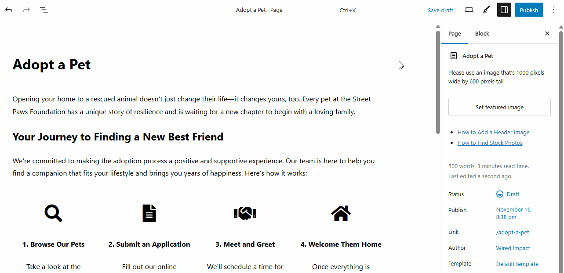
Task: Click Set featured image
Action: [x=499, y=107]
